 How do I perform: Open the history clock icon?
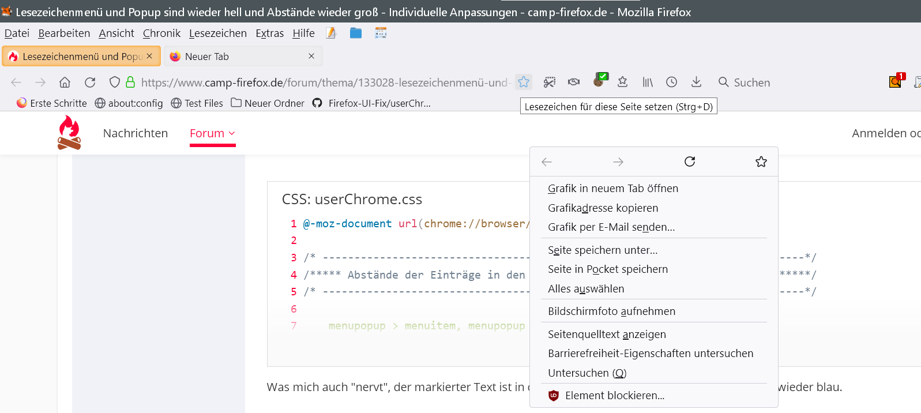pyautogui.click(x=671, y=82)
